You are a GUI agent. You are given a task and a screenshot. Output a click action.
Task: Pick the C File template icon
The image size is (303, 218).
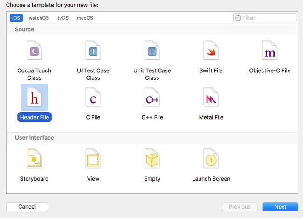pos(93,97)
